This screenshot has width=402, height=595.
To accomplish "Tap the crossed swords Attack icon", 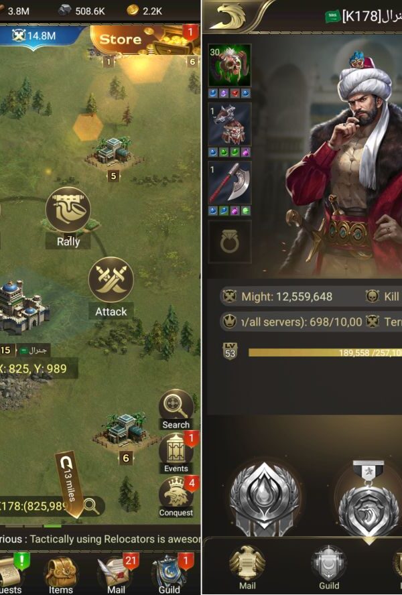I will click(x=111, y=279).
